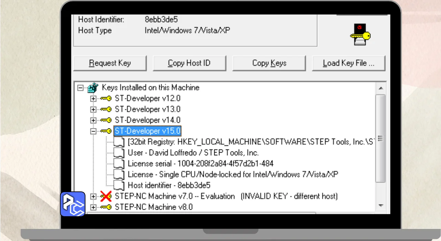The height and width of the screenshot is (241, 441).
Task: Select the 32bit Registry HKEY_LOCAL_MACHINE row
Action: 251,142
